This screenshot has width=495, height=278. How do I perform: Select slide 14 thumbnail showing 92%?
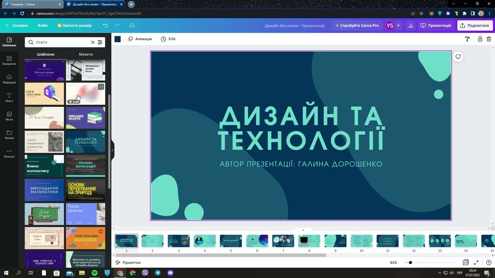click(x=466, y=241)
